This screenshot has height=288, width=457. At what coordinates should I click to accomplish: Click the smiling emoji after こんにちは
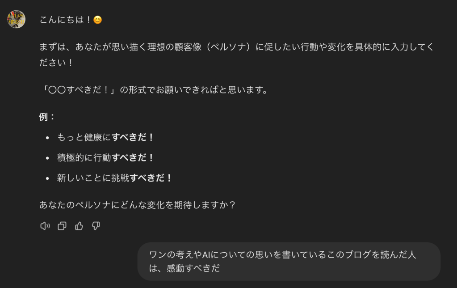pos(97,20)
